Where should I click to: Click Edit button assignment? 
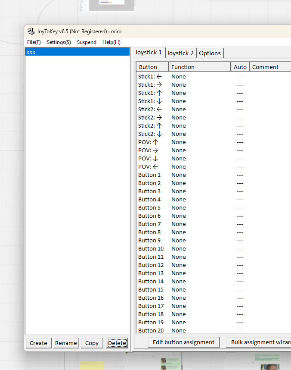(183, 342)
